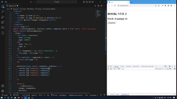Viewport: 177px width, 99px height.
Task: Select the Console tab in DevTools
Action: click(x=116, y=66)
